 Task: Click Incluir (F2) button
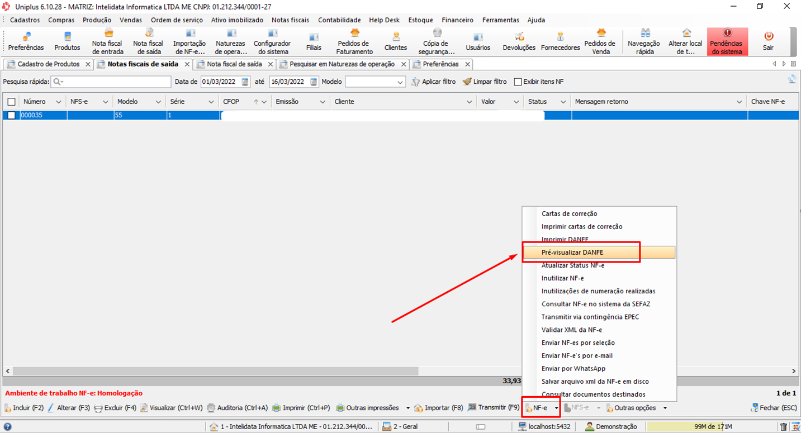click(x=23, y=408)
